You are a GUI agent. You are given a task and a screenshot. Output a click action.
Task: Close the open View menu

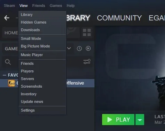[24, 6]
